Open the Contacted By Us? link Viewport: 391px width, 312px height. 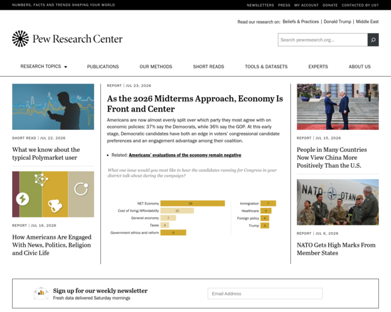click(x=360, y=5)
